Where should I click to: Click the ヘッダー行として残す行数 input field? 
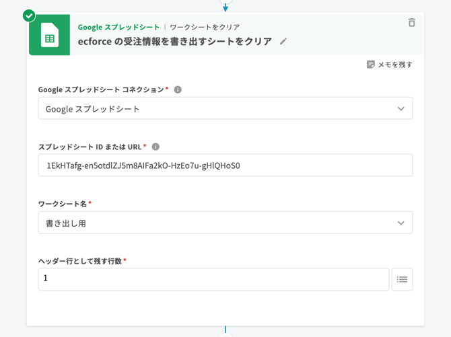coord(213,279)
